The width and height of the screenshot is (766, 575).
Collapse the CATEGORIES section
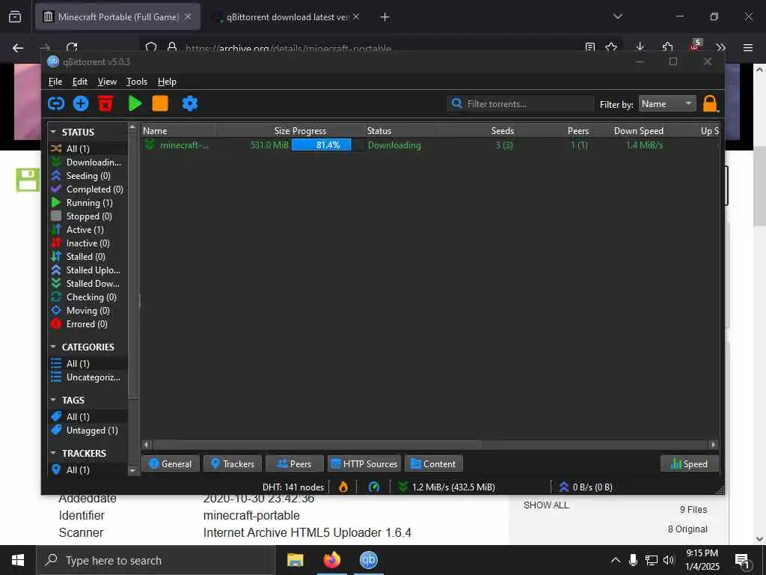click(53, 347)
